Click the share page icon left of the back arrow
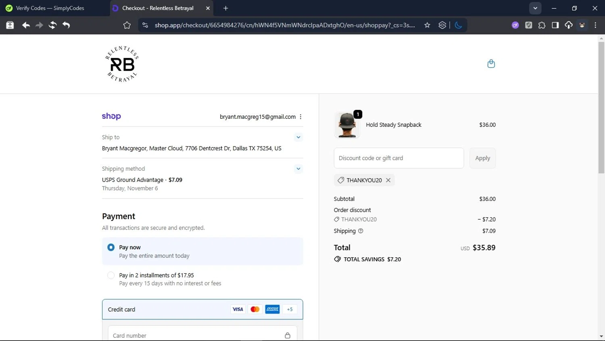The image size is (605, 341). 10,25
